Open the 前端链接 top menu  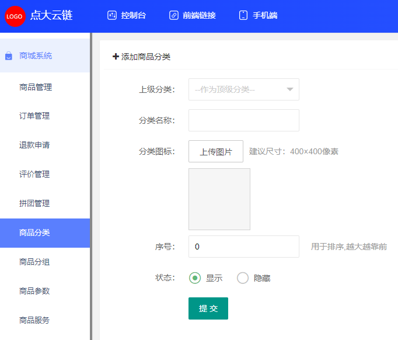click(x=193, y=15)
